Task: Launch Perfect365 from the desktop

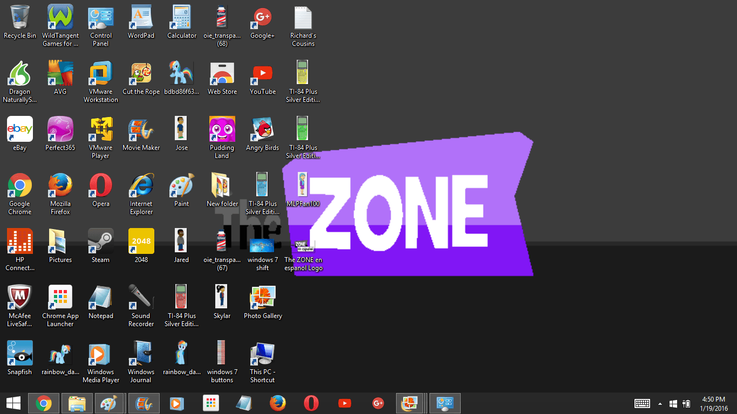Action: point(60,134)
